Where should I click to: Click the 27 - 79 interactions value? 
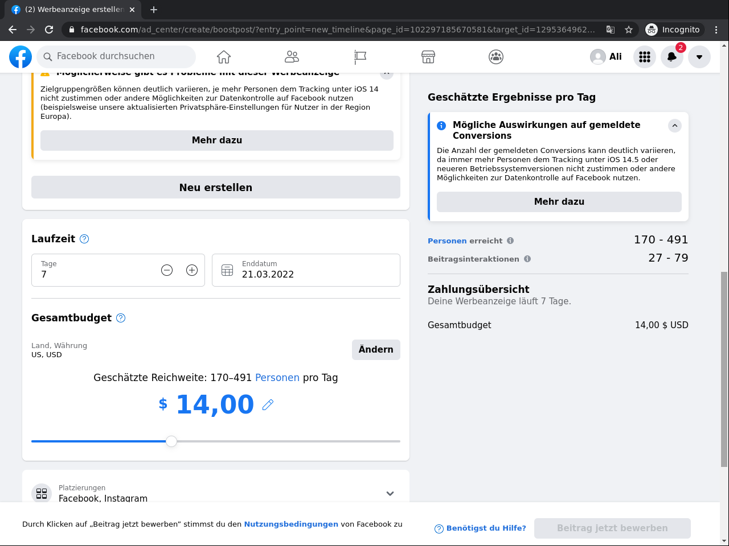(x=668, y=258)
